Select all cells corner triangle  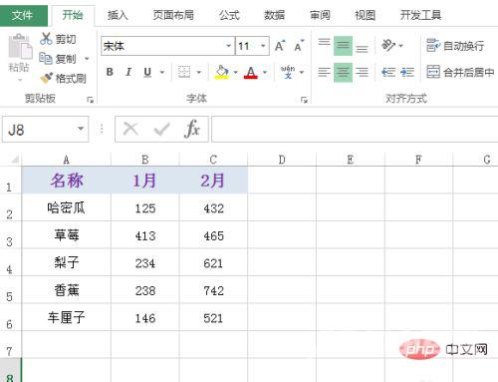point(15,160)
